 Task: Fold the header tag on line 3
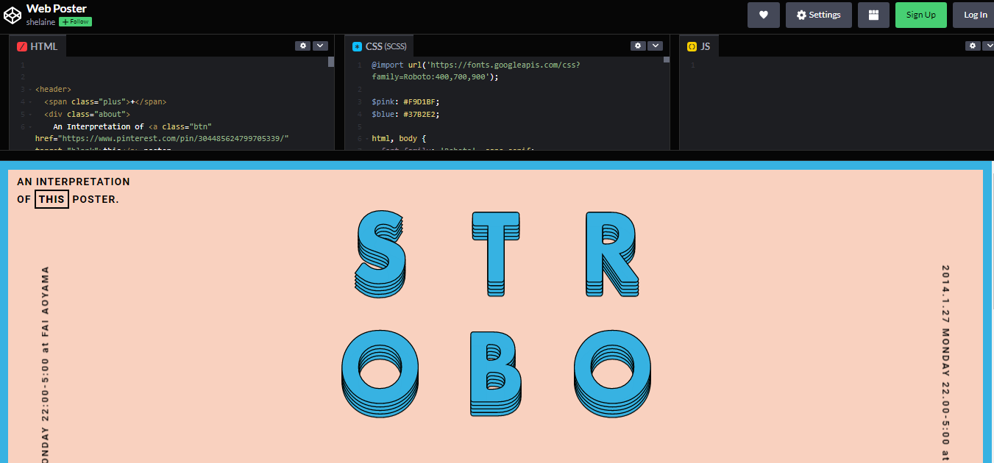tap(29, 90)
